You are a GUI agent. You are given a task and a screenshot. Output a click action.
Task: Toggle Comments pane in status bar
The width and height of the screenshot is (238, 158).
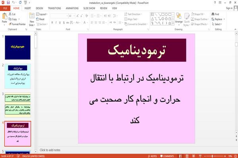click(x=167, y=156)
